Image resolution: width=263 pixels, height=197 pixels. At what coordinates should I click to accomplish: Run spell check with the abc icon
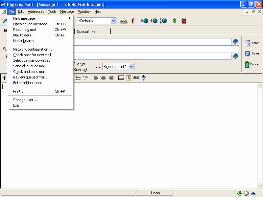[x=144, y=77]
